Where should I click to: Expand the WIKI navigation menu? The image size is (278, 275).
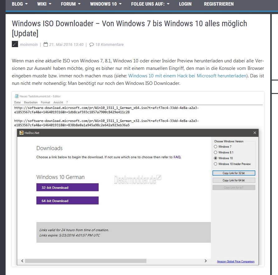click(44, 4)
